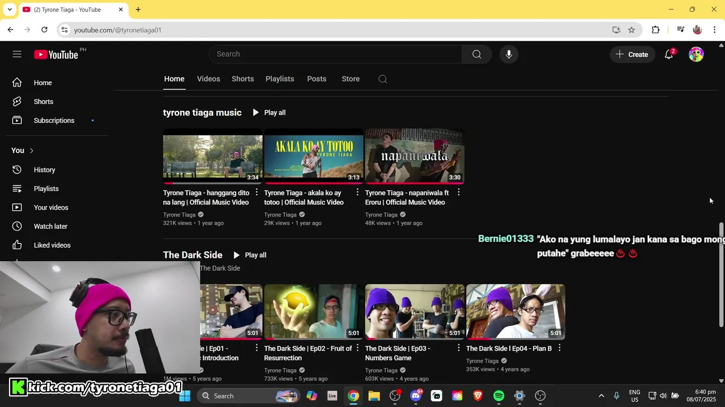Open options for akala ko ay totoo video
Image resolution: width=725 pixels, height=407 pixels.
click(357, 193)
